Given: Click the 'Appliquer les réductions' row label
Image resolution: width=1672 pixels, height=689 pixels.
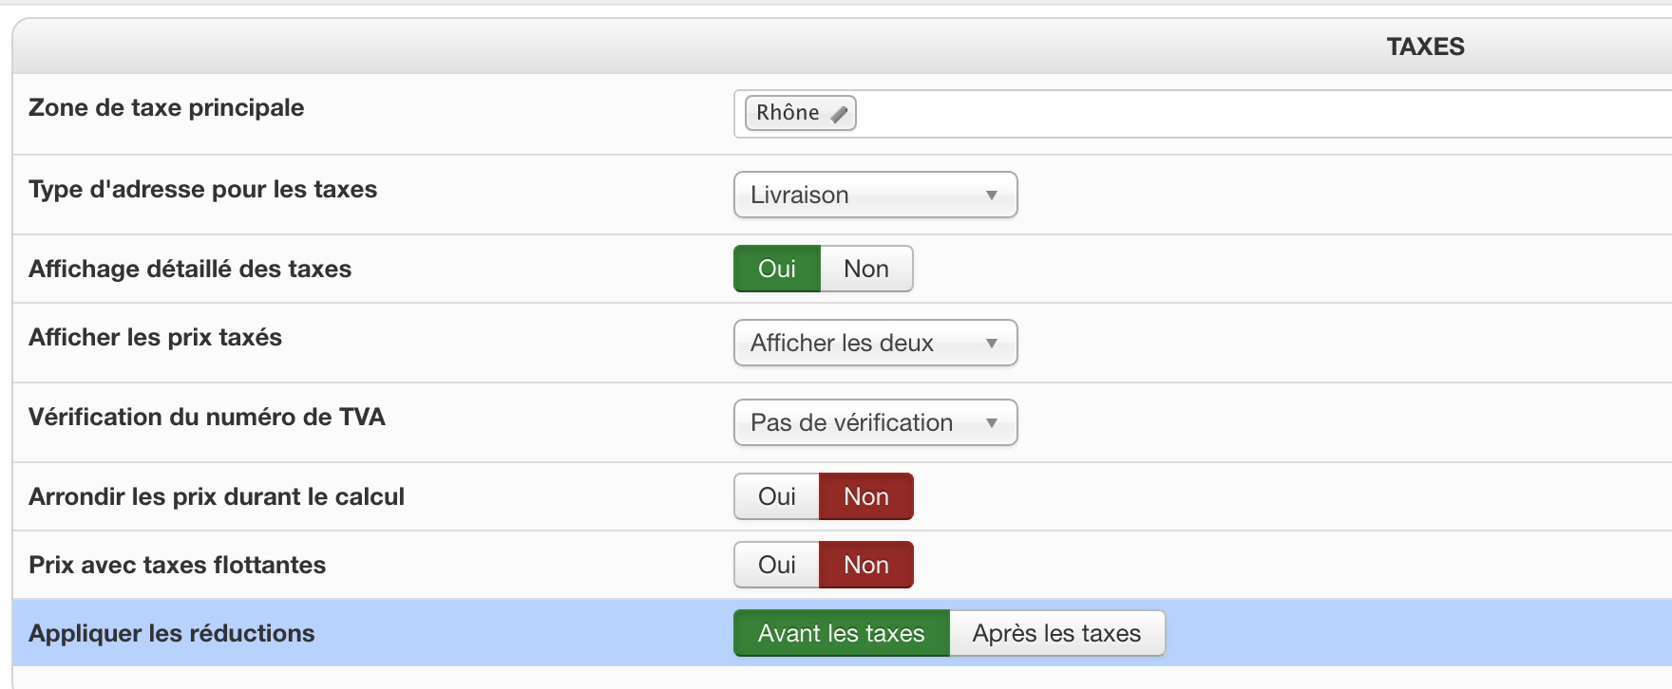Looking at the screenshot, I should click(171, 633).
